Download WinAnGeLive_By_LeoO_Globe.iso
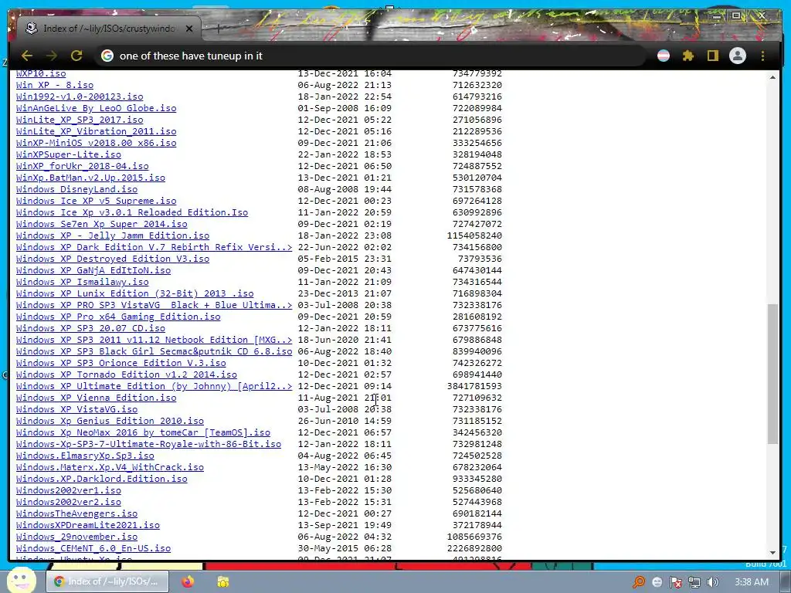Viewport: 791px width, 593px height. 96,108
